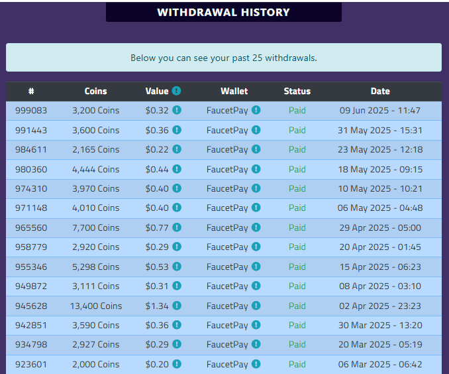The image size is (449, 374).
Task: Click value info icon beside $0.77
Action: 177,227
